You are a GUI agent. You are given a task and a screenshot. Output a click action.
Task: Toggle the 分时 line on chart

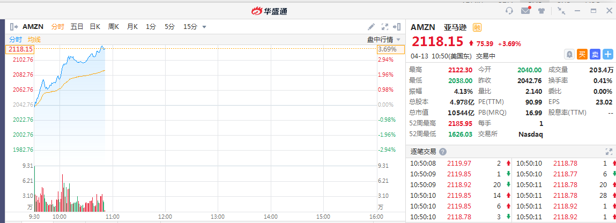(x=16, y=39)
